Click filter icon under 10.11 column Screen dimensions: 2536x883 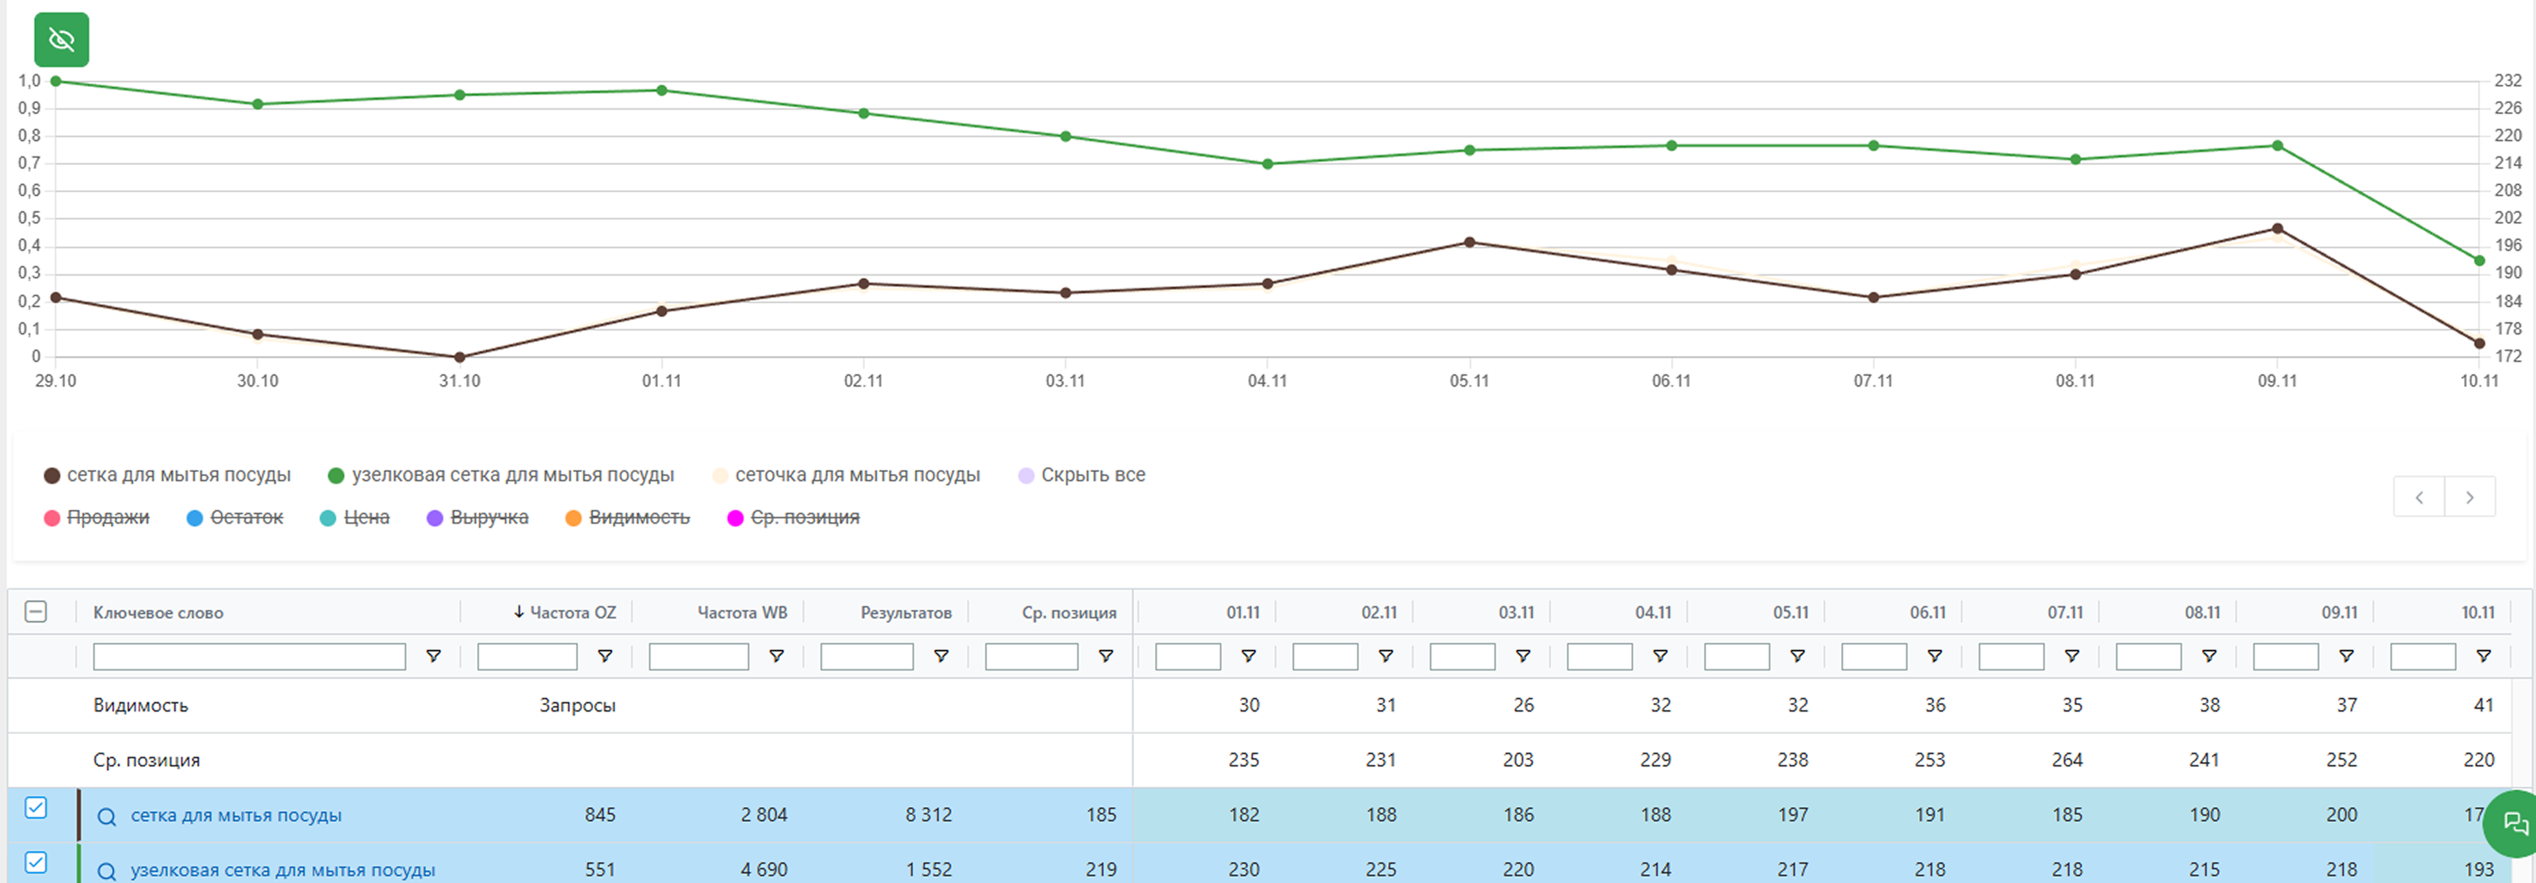2482,656
